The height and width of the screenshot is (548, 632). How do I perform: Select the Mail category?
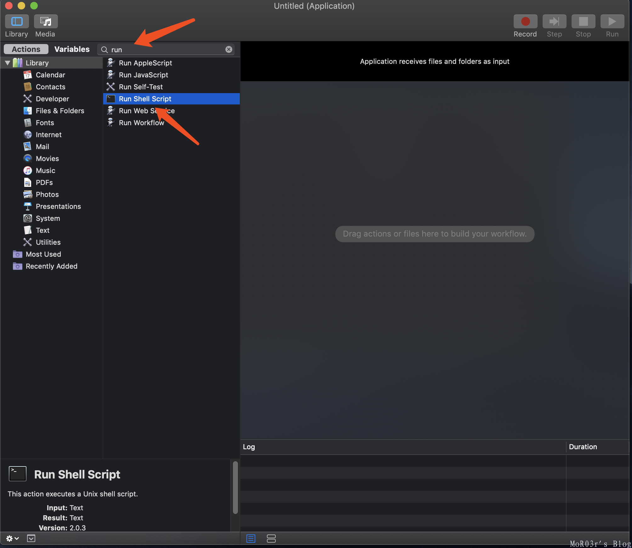[52, 147]
